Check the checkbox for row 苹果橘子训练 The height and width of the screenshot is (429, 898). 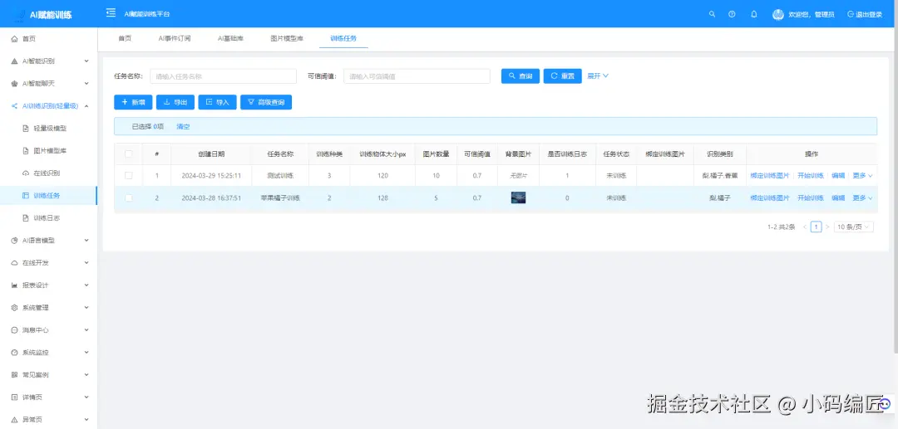[128, 198]
